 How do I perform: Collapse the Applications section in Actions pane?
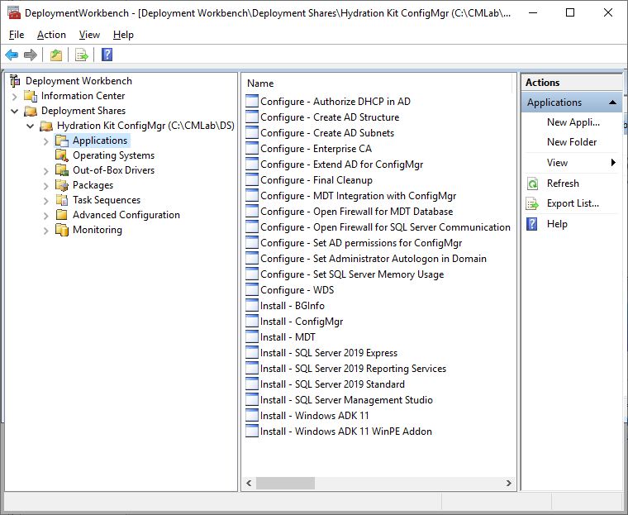pos(612,103)
